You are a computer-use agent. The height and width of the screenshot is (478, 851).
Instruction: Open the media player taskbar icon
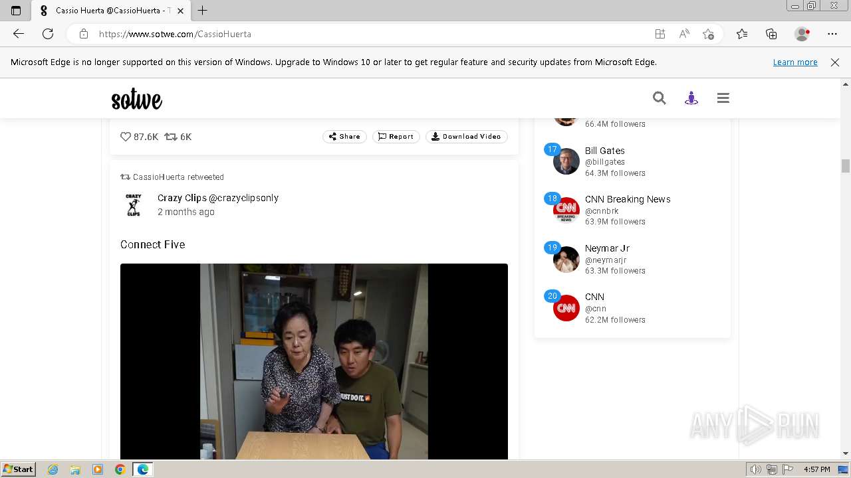98,469
